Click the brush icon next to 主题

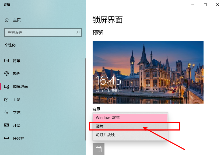tap(7, 100)
